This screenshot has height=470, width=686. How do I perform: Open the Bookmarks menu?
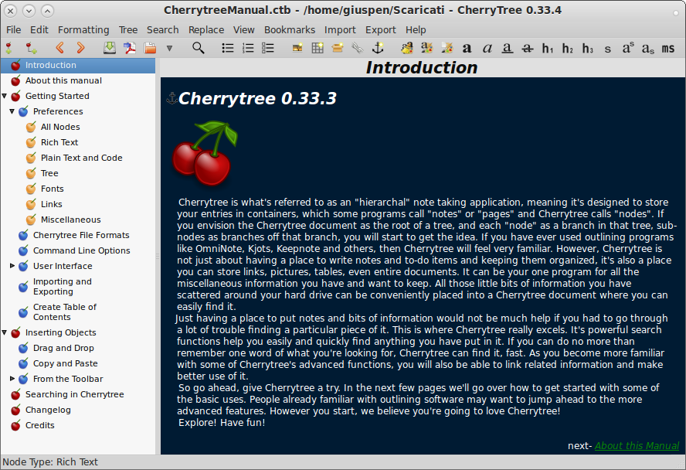pyautogui.click(x=290, y=29)
